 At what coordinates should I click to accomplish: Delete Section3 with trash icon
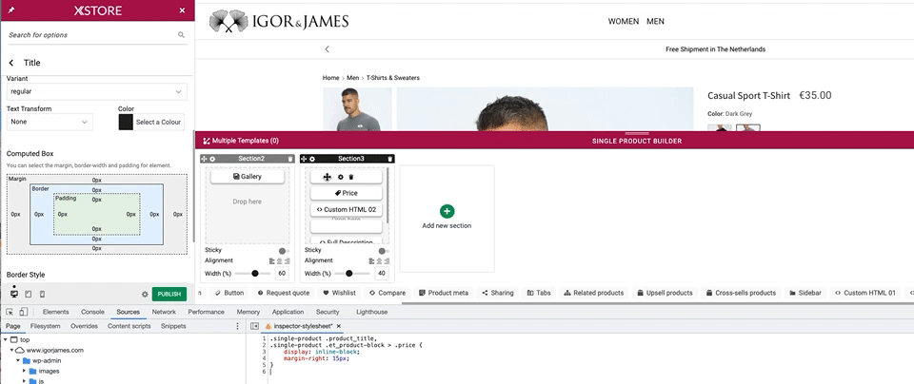(x=390, y=159)
